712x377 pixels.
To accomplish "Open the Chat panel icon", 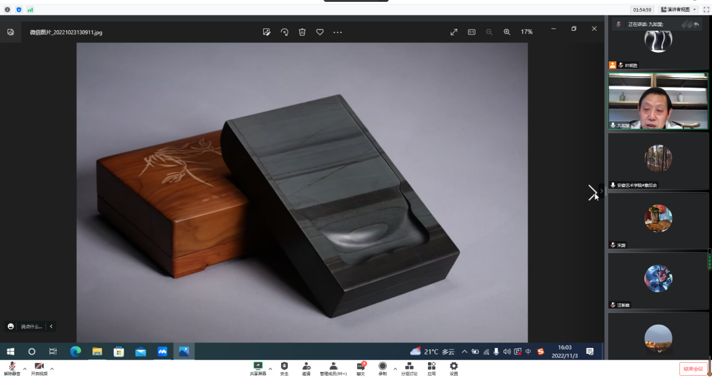I will coord(360,367).
